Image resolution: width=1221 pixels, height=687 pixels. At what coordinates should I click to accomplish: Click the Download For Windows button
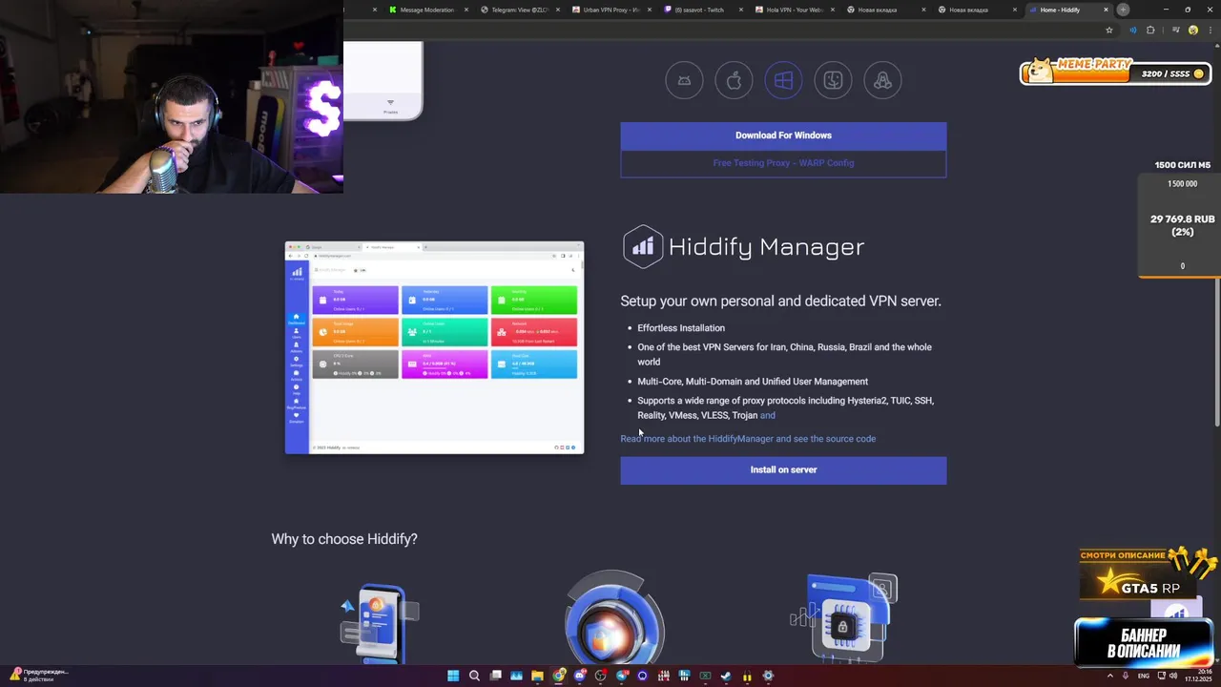(783, 135)
